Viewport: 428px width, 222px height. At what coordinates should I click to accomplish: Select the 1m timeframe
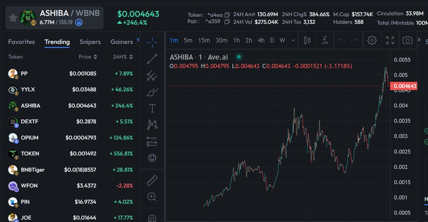[174, 40]
